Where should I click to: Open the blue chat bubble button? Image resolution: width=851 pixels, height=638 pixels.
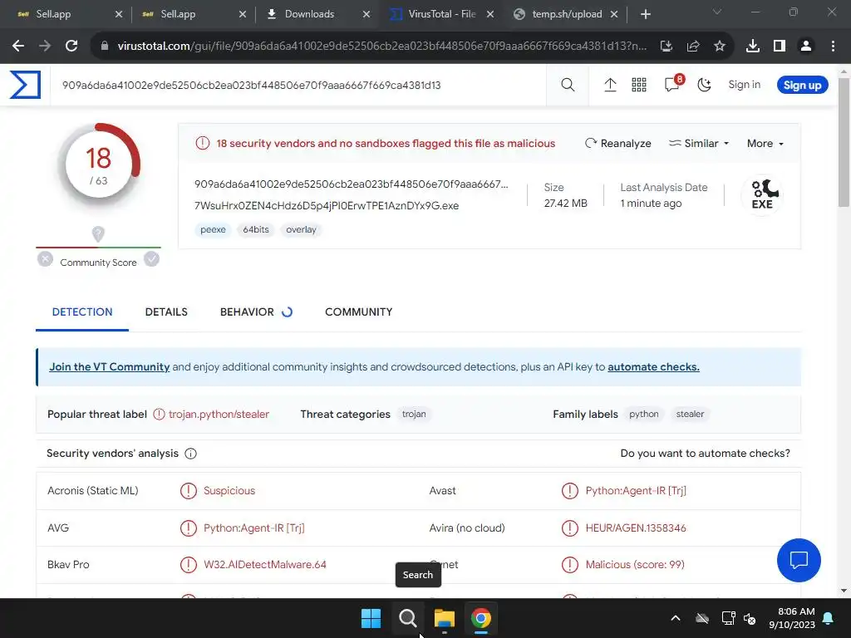point(799,560)
